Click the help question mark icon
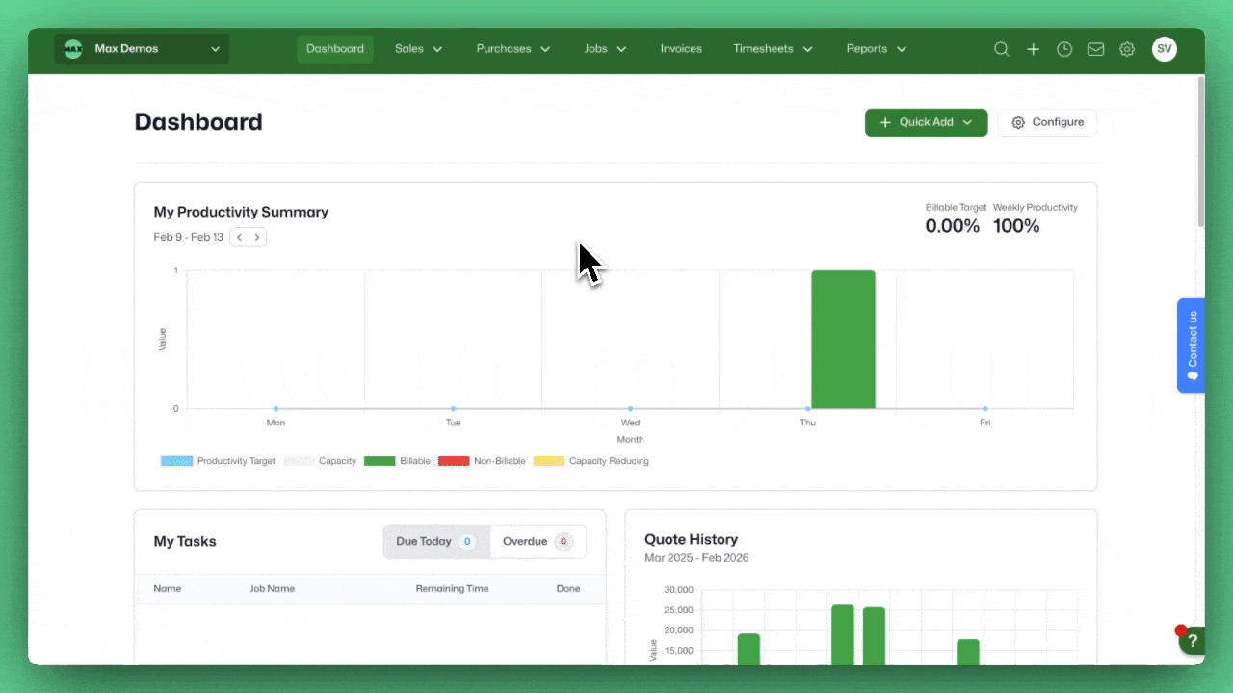This screenshot has height=693, width=1233. tap(1193, 640)
